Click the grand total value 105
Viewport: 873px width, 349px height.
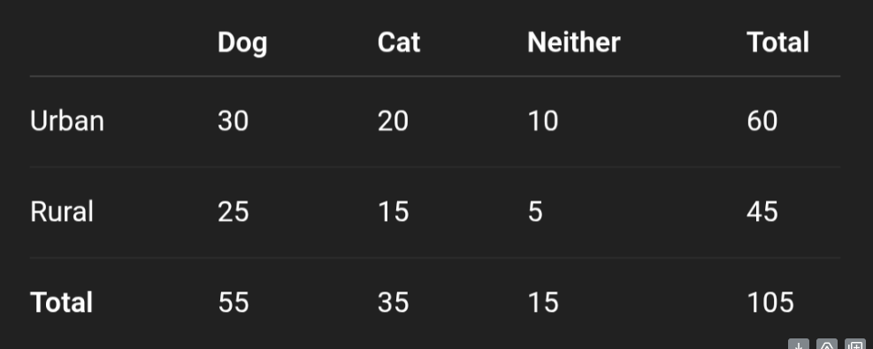click(770, 302)
